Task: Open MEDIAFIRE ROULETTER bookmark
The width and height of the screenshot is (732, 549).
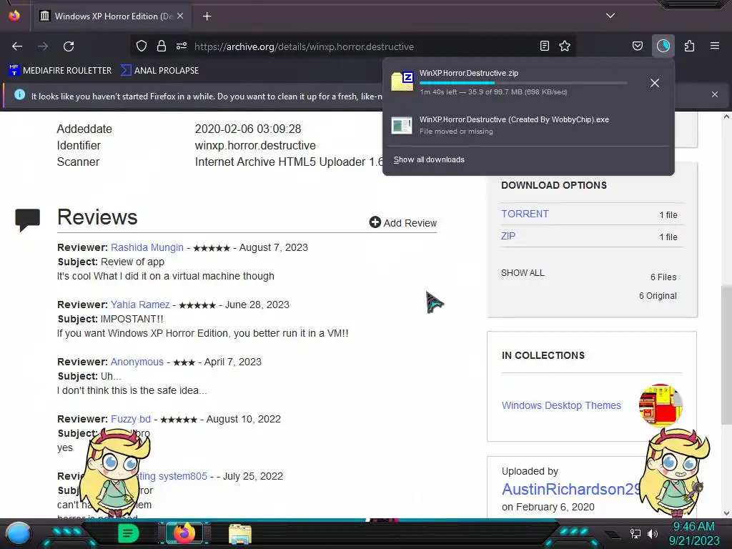Action: [x=60, y=71]
